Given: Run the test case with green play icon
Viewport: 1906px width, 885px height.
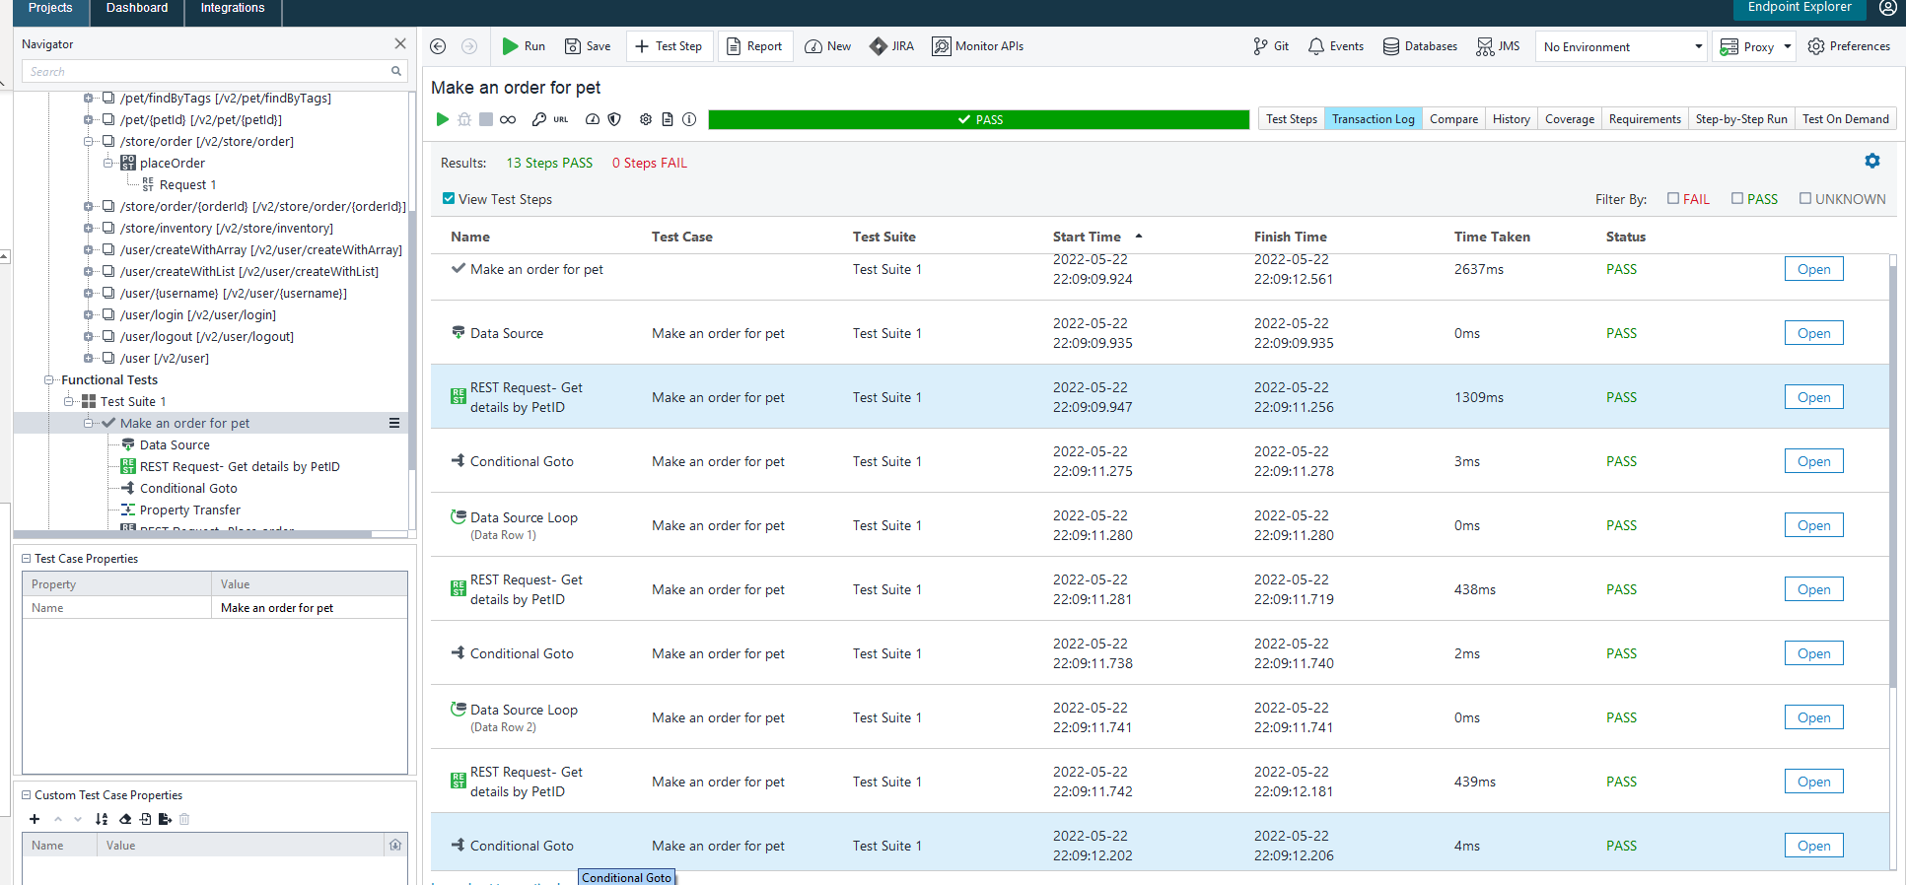Looking at the screenshot, I should [442, 119].
